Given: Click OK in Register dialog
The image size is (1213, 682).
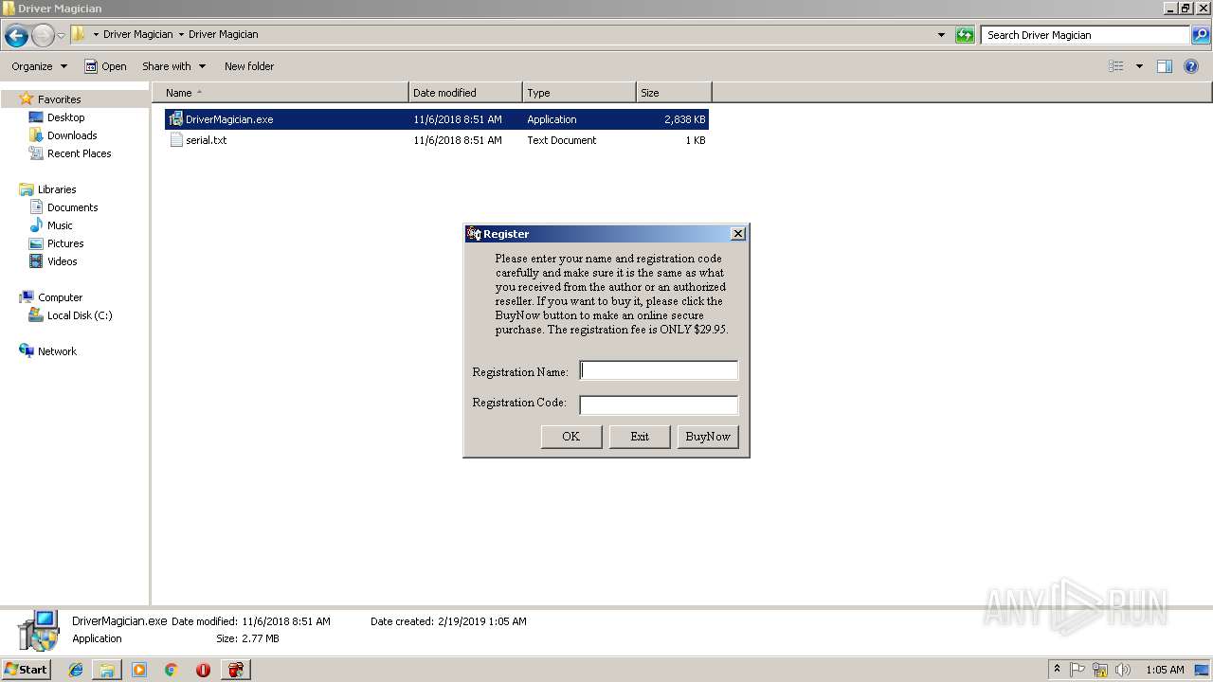Looking at the screenshot, I should pos(571,437).
